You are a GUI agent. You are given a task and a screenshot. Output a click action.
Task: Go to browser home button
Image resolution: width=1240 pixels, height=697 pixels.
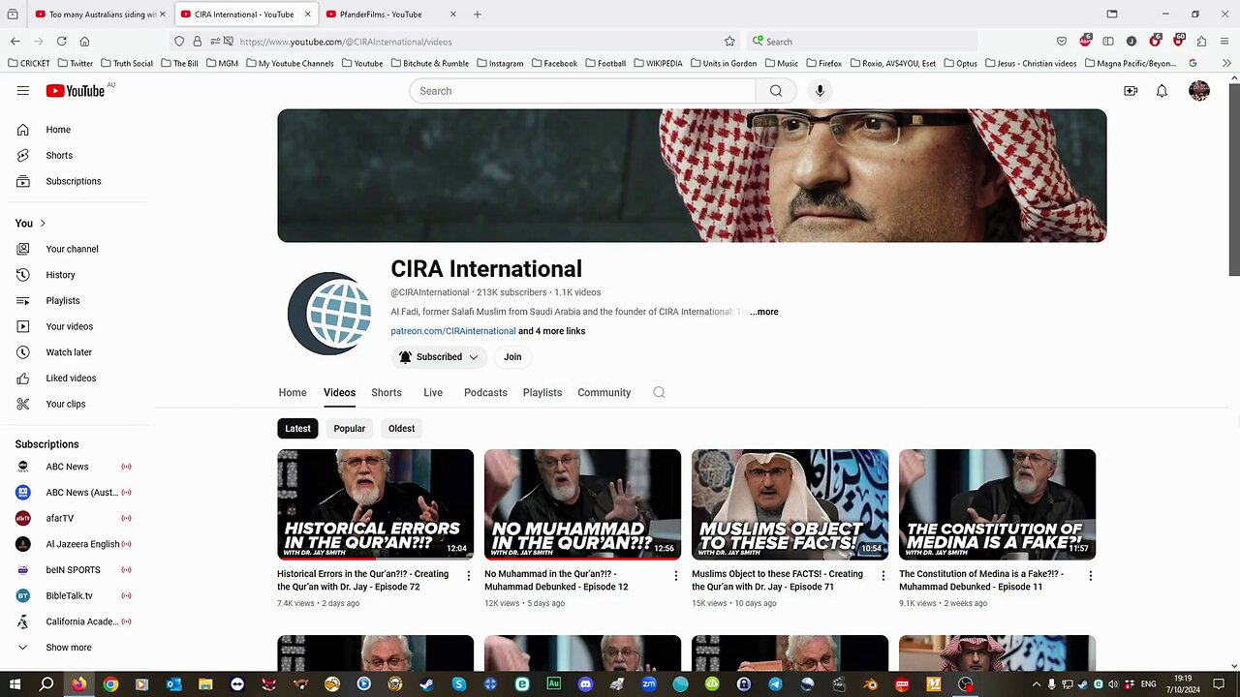click(84, 42)
